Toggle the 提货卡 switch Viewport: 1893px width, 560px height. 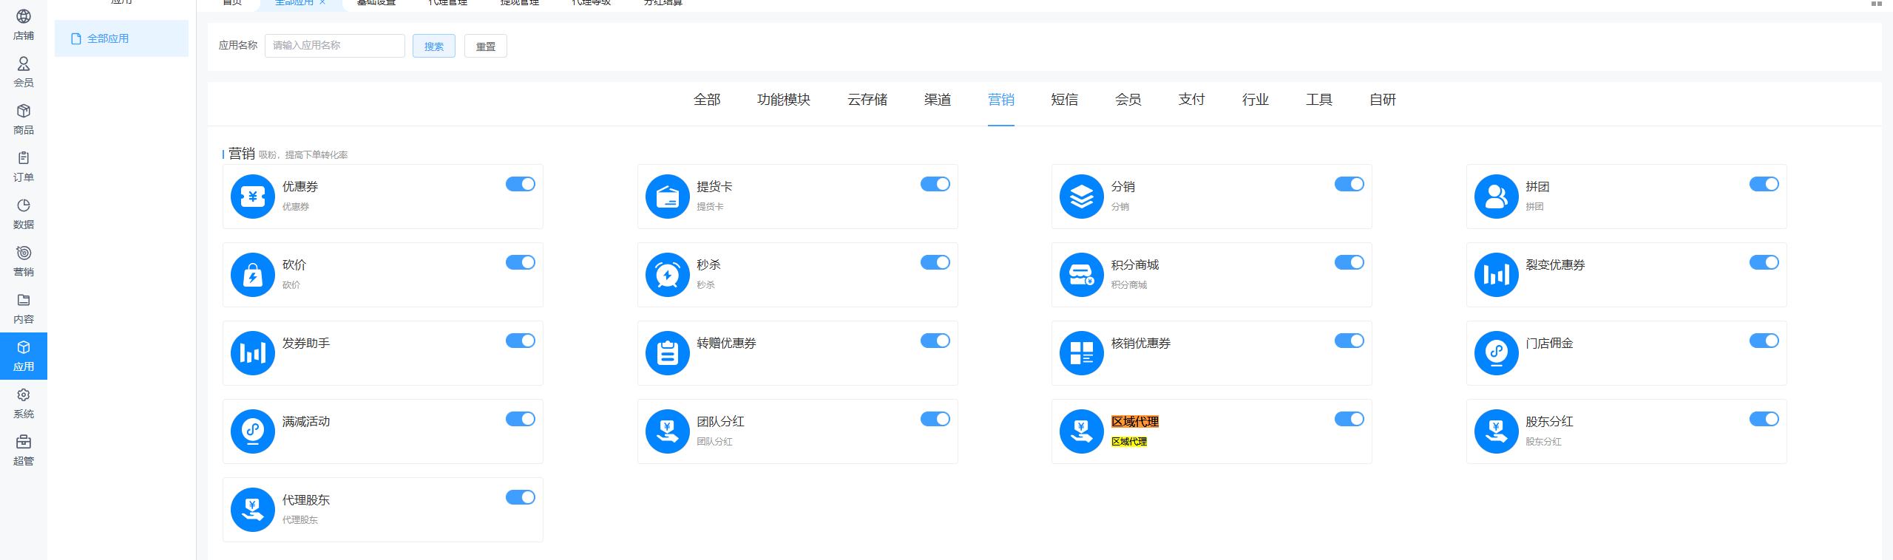[935, 184]
